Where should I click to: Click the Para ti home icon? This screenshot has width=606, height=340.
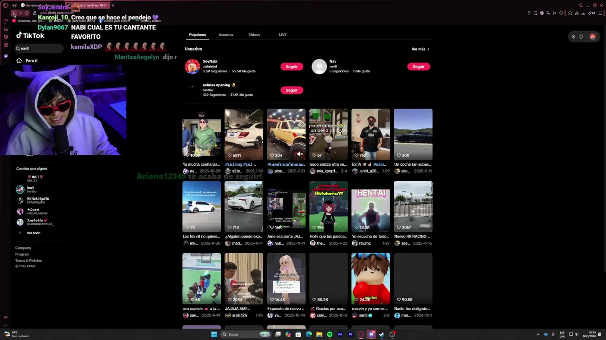click(19, 60)
